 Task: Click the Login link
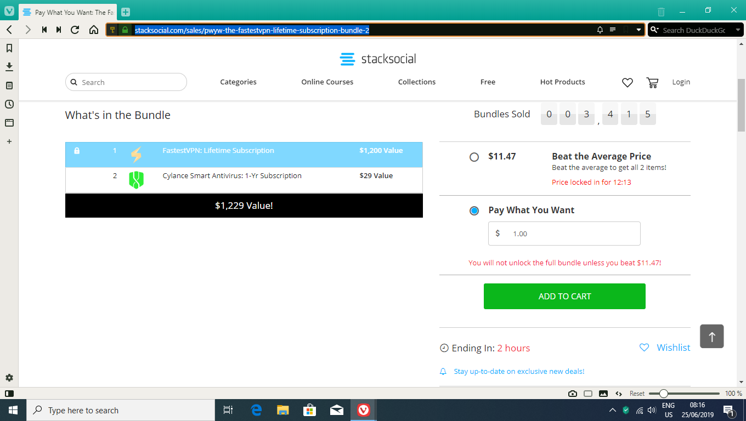pos(681,82)
